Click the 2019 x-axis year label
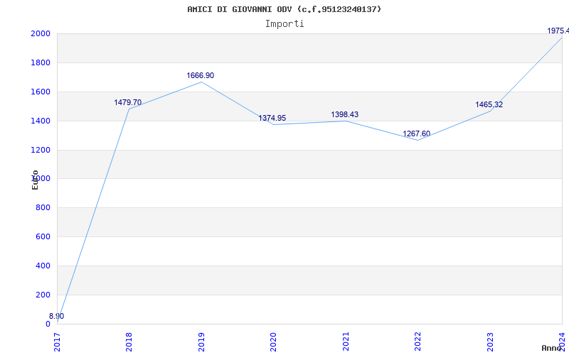569x355 pixels. tap(201, 342)
